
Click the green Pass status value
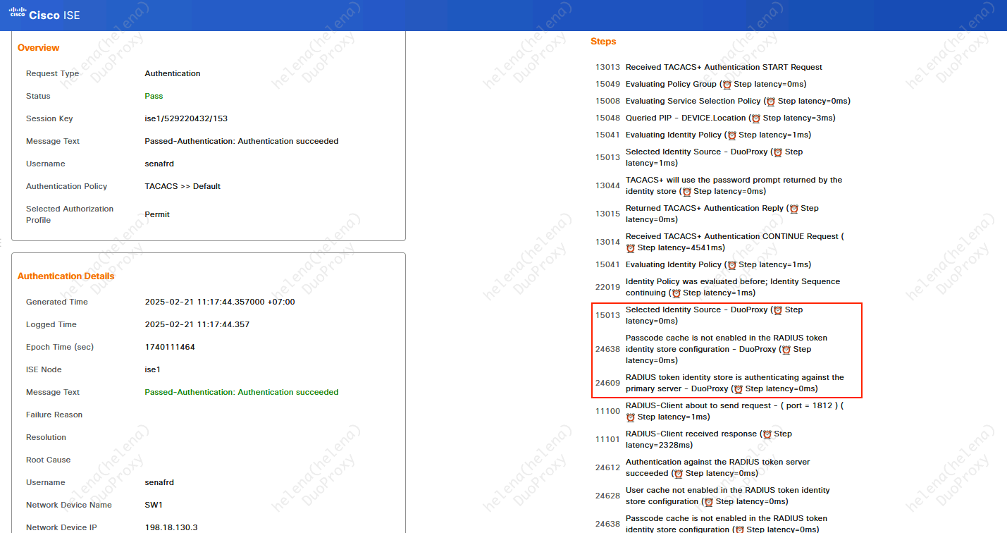pyautogui.click(x=154, y=96)
